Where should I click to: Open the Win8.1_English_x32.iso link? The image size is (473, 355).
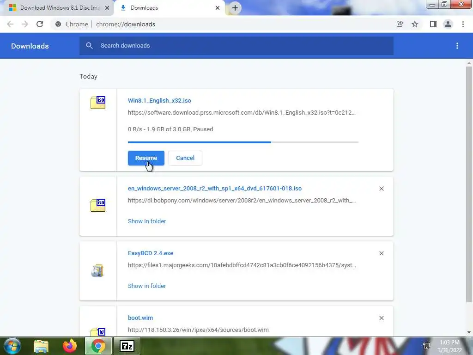tap(159, 100)
